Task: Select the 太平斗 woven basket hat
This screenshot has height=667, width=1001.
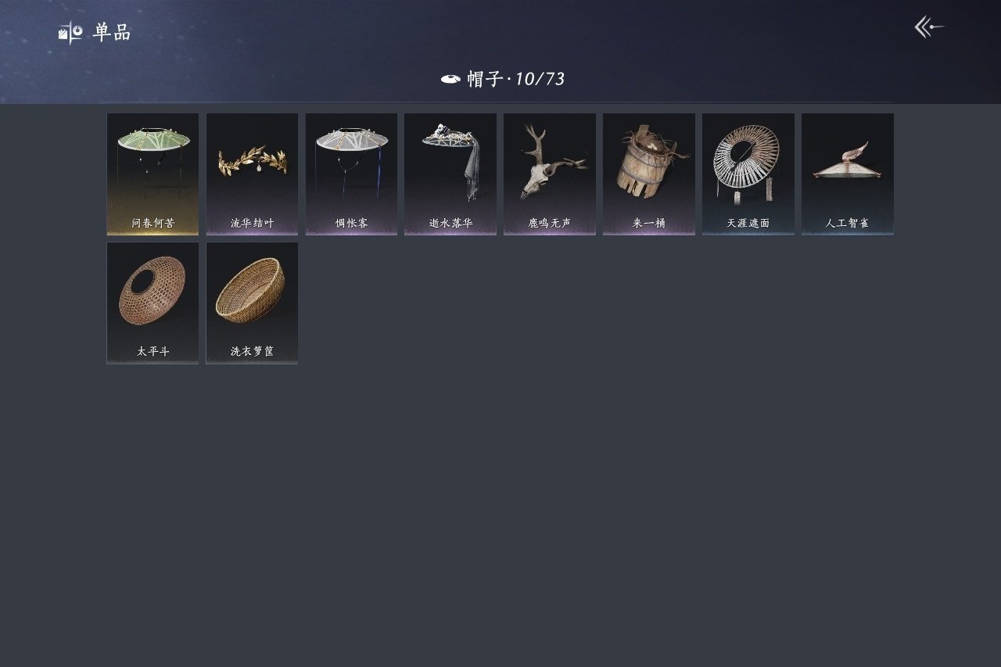Action: (x=152, y=303)
